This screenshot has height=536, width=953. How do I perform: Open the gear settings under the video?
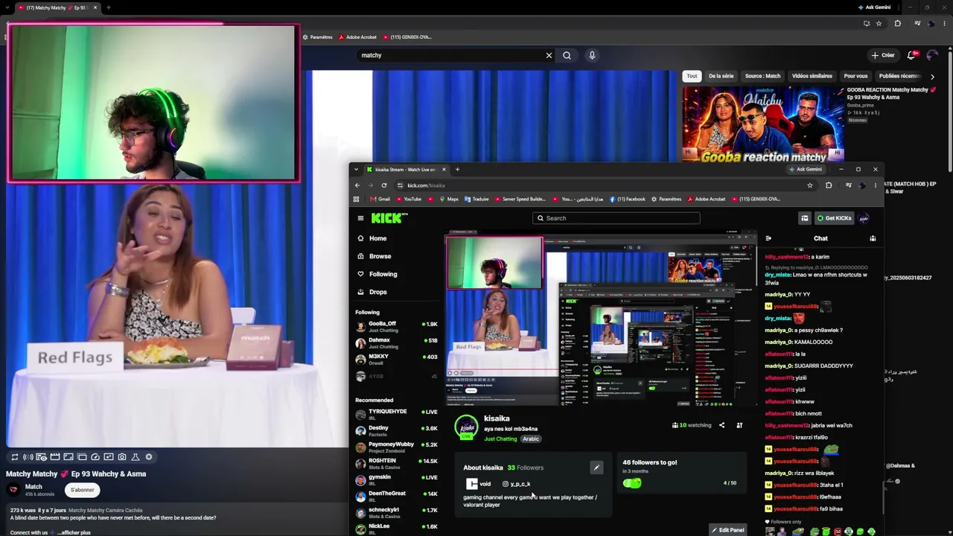coord(149,457)
